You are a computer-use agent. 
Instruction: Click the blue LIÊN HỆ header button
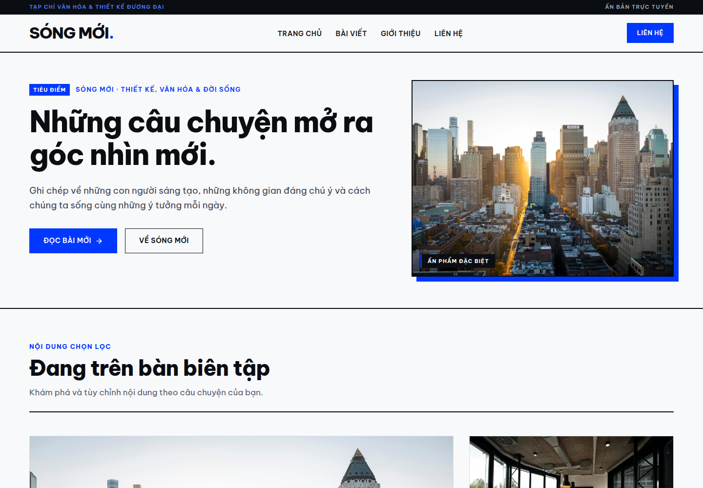(650, 33)
